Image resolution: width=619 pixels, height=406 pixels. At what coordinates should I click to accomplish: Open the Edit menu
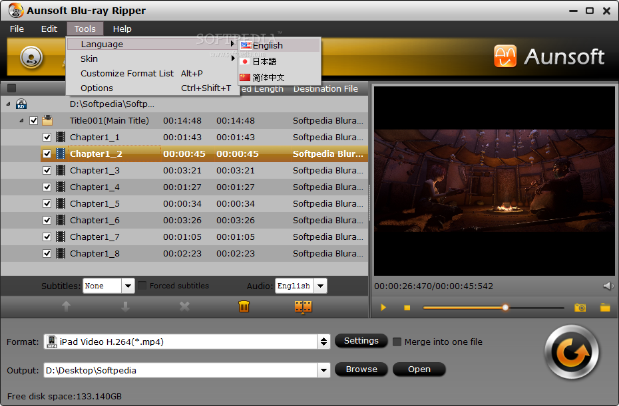point(49,29)
